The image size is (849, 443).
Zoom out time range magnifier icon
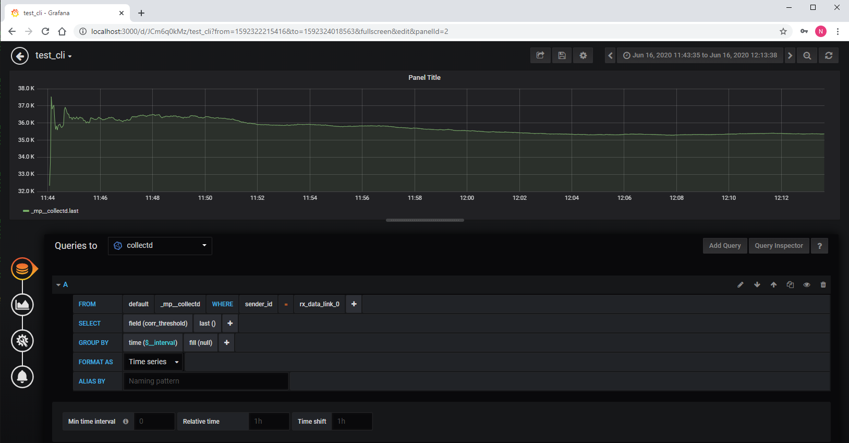point(807,55)
